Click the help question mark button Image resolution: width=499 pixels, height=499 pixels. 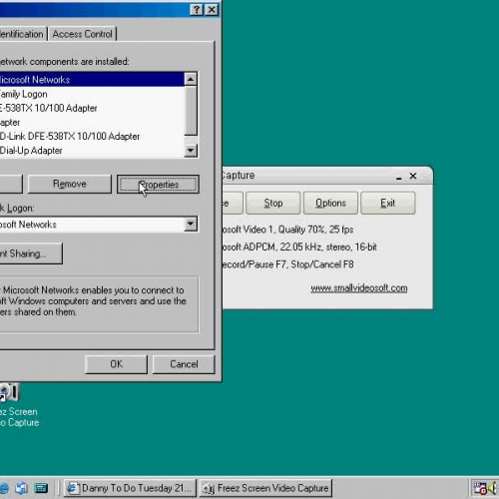pos(197,10)
